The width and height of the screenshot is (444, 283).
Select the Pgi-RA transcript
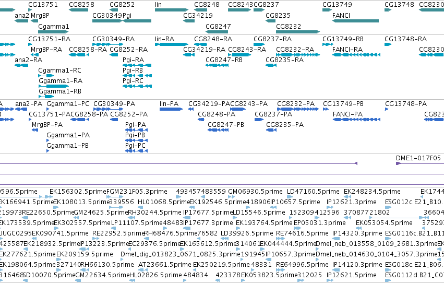pyautogui.click(x=137, y=65)
